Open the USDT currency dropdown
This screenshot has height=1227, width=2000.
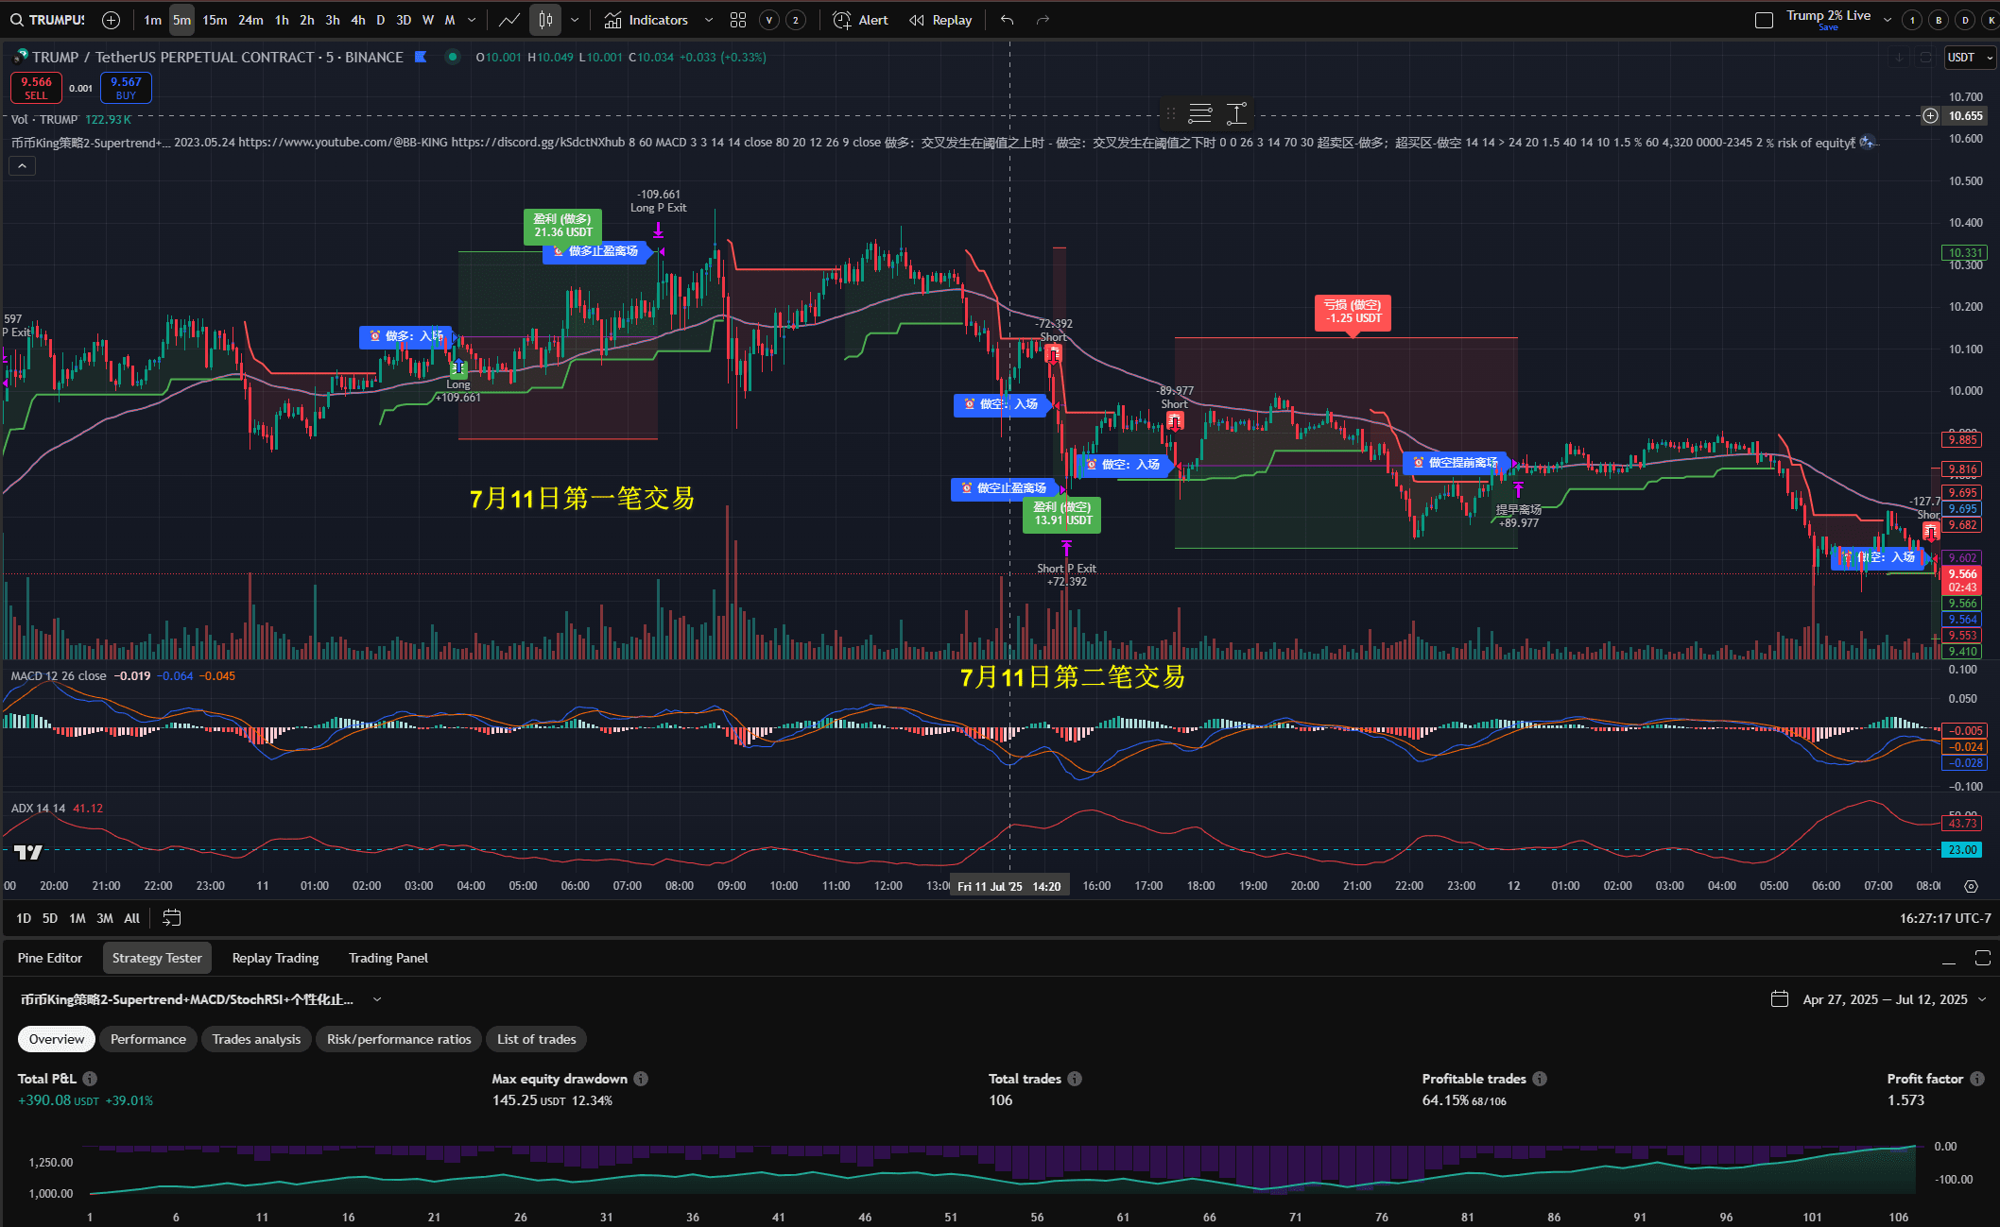(x=1970, y=58)
